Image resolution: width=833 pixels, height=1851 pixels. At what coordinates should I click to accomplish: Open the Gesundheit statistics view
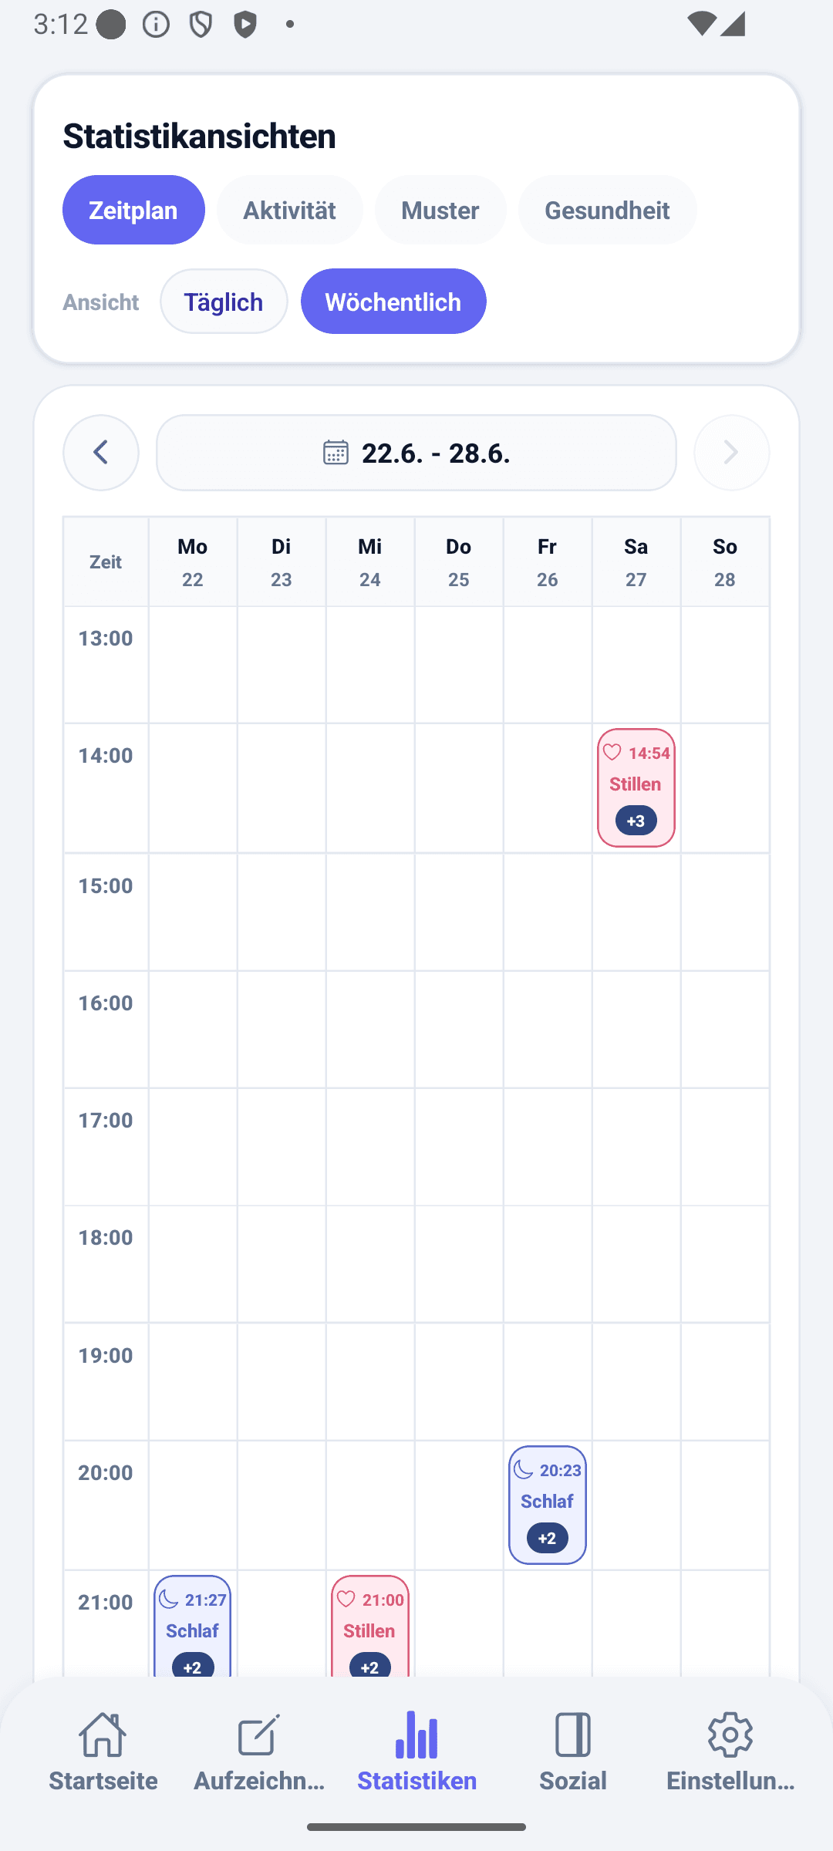607,210
